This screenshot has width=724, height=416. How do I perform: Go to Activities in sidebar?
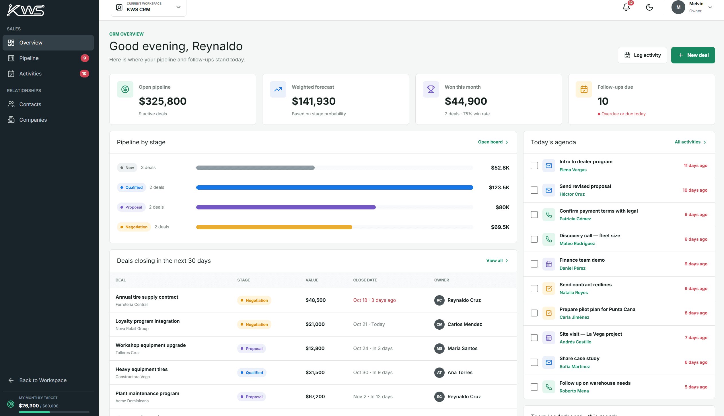coord(48,74)
